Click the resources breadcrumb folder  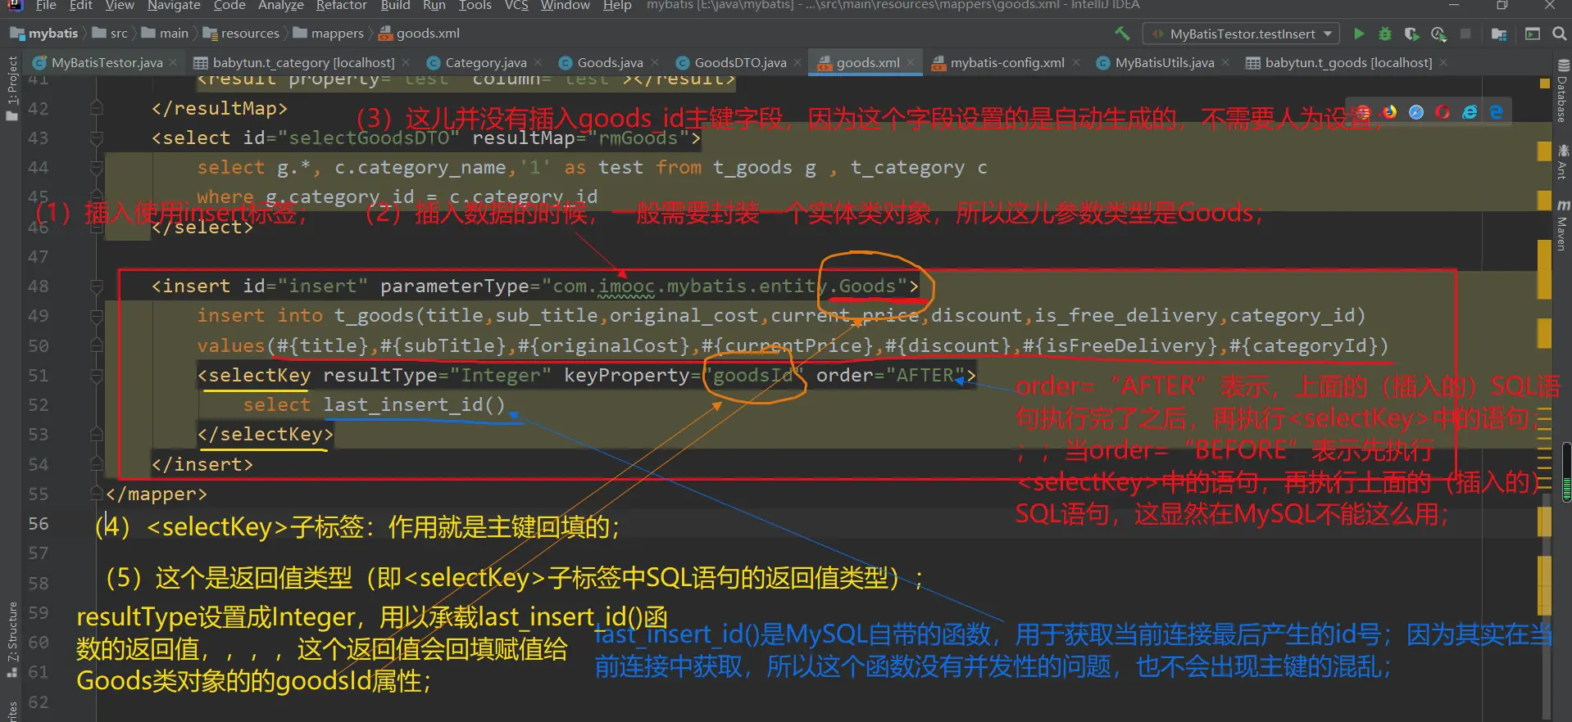point(243,34)
